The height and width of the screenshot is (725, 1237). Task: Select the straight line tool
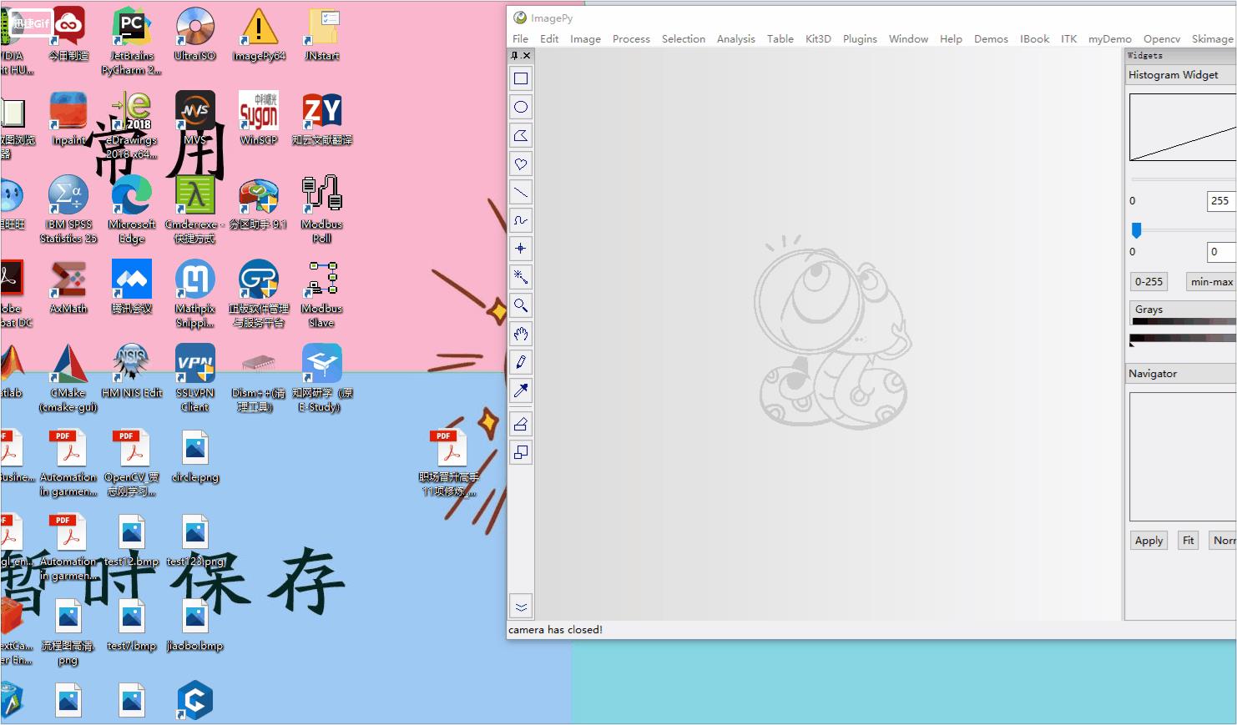521,192
